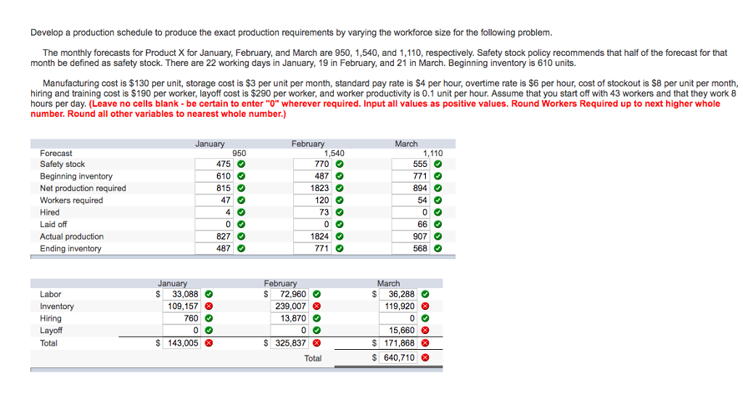
Task: Click green check beside February Net production 1823
Action: tap(340, 188)
